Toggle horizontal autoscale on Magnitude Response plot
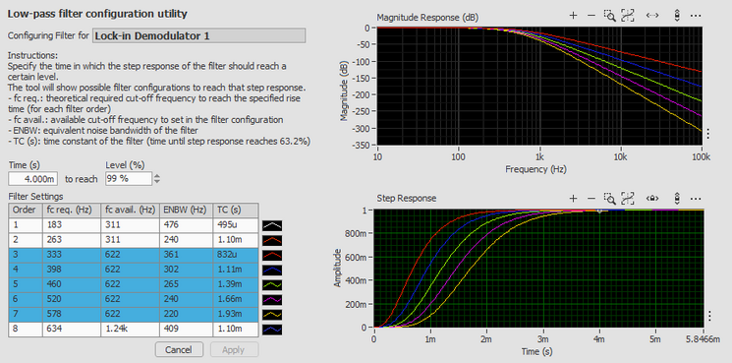This screenshot has height=363, width=732. (x=652, y=16)
